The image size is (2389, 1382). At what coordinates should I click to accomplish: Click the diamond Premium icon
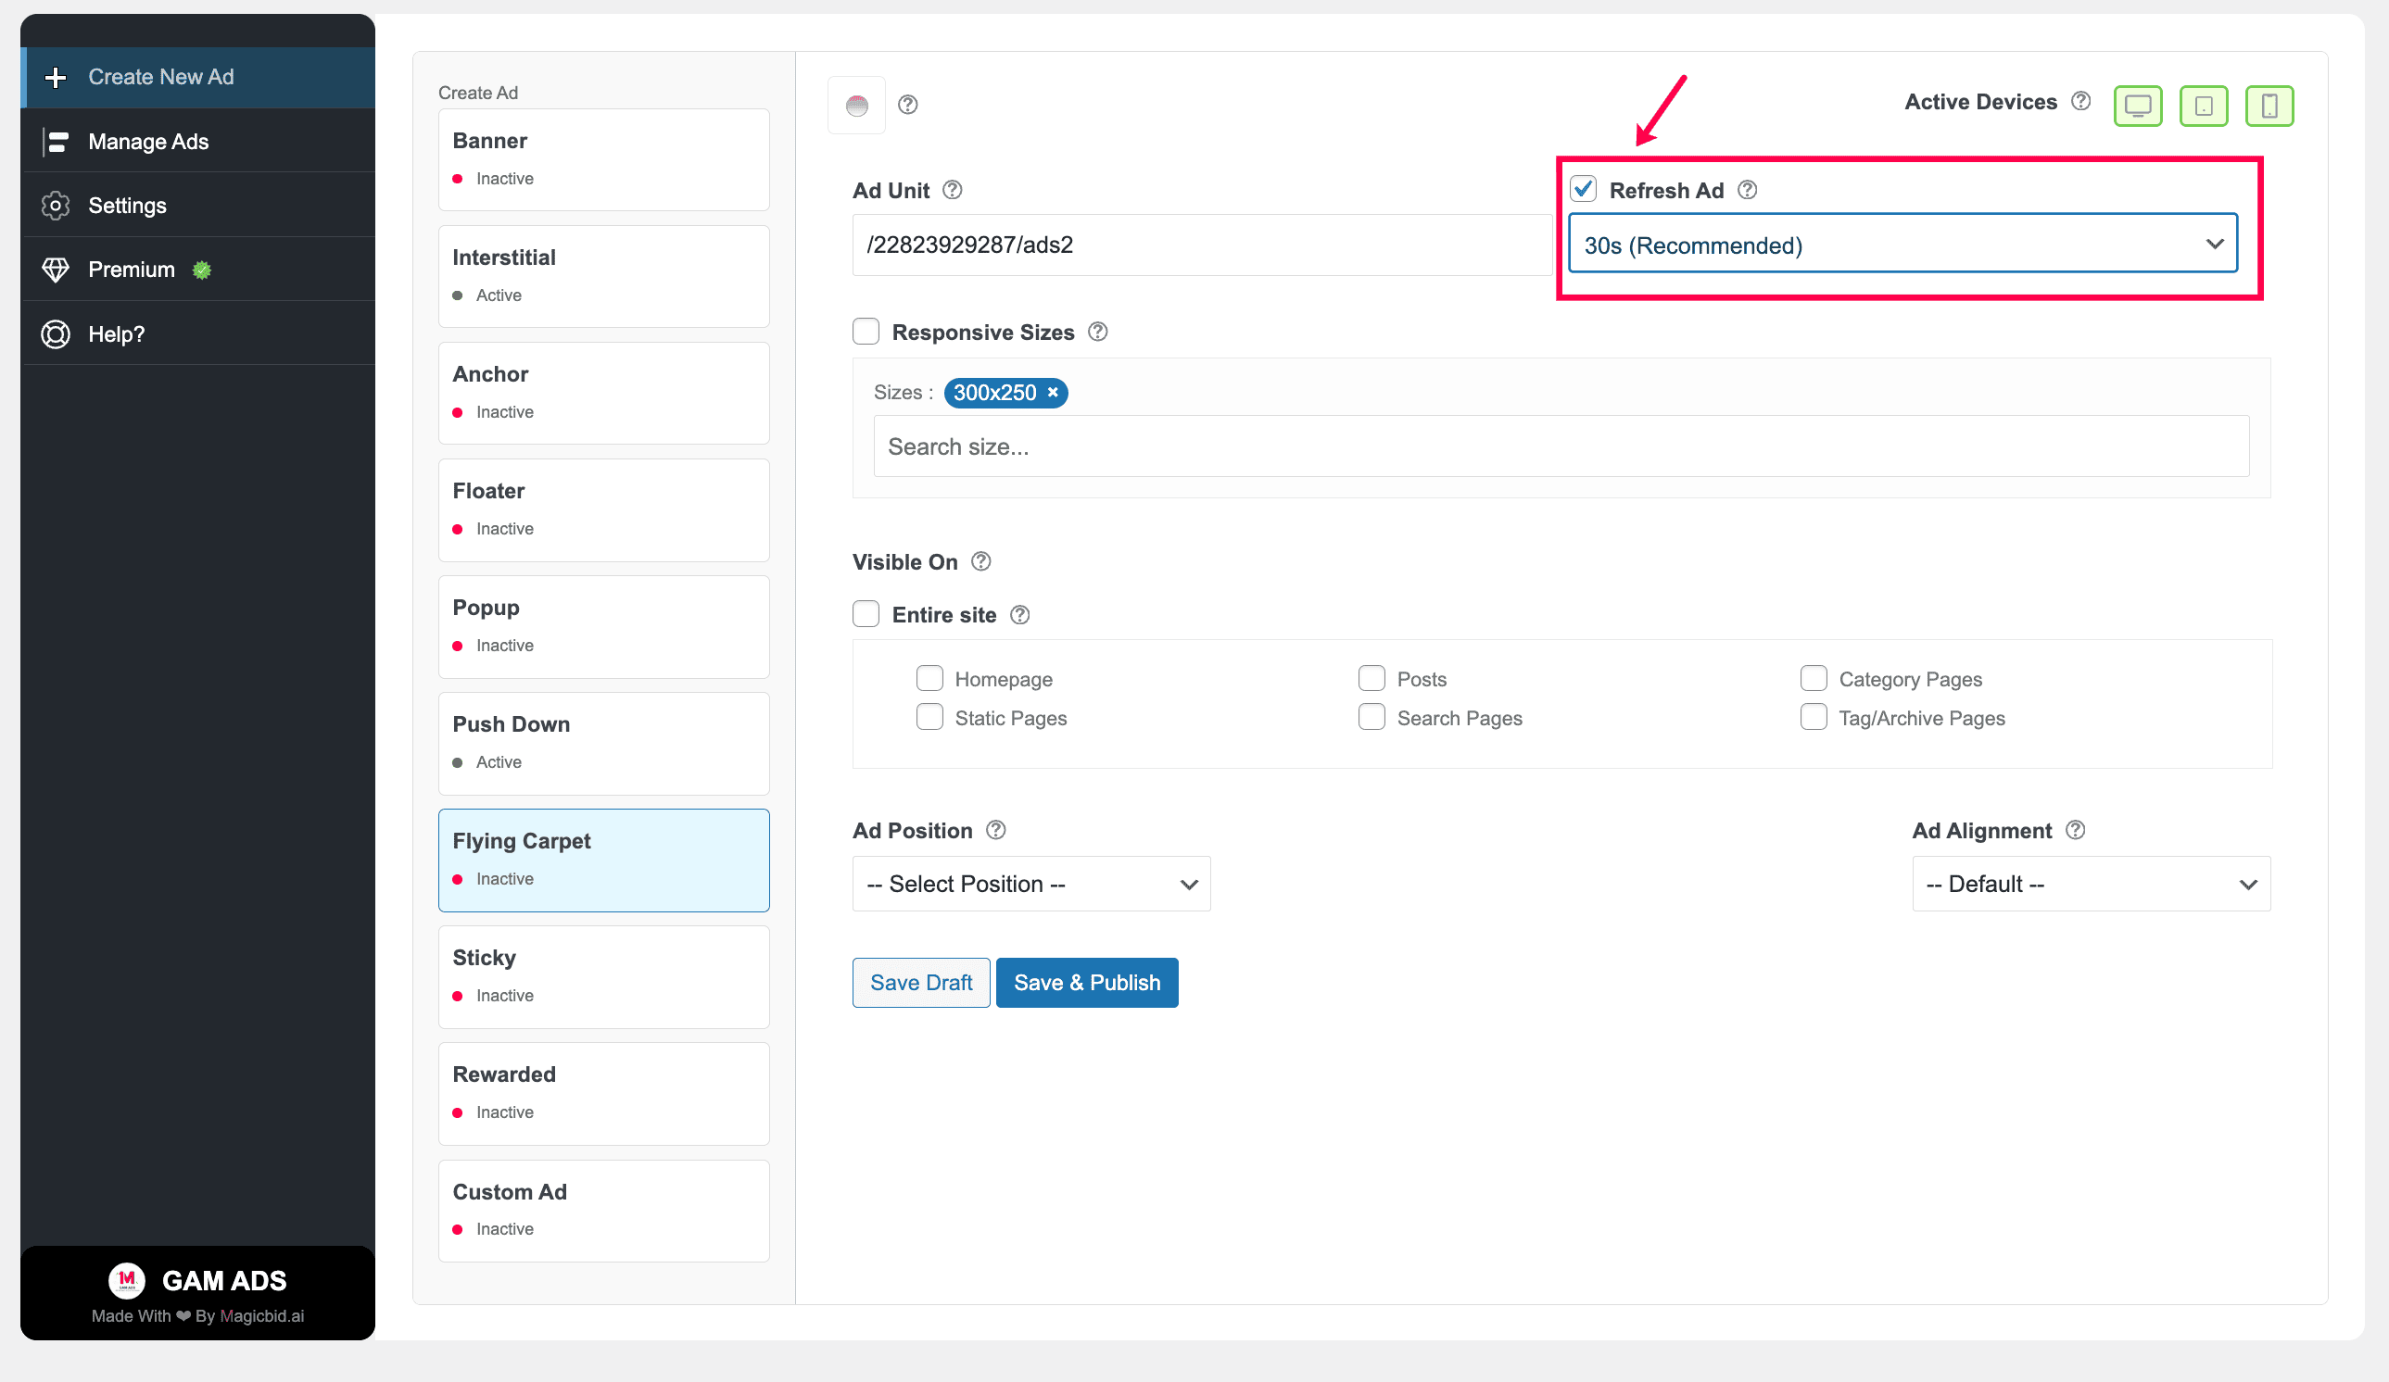[56, 270]
